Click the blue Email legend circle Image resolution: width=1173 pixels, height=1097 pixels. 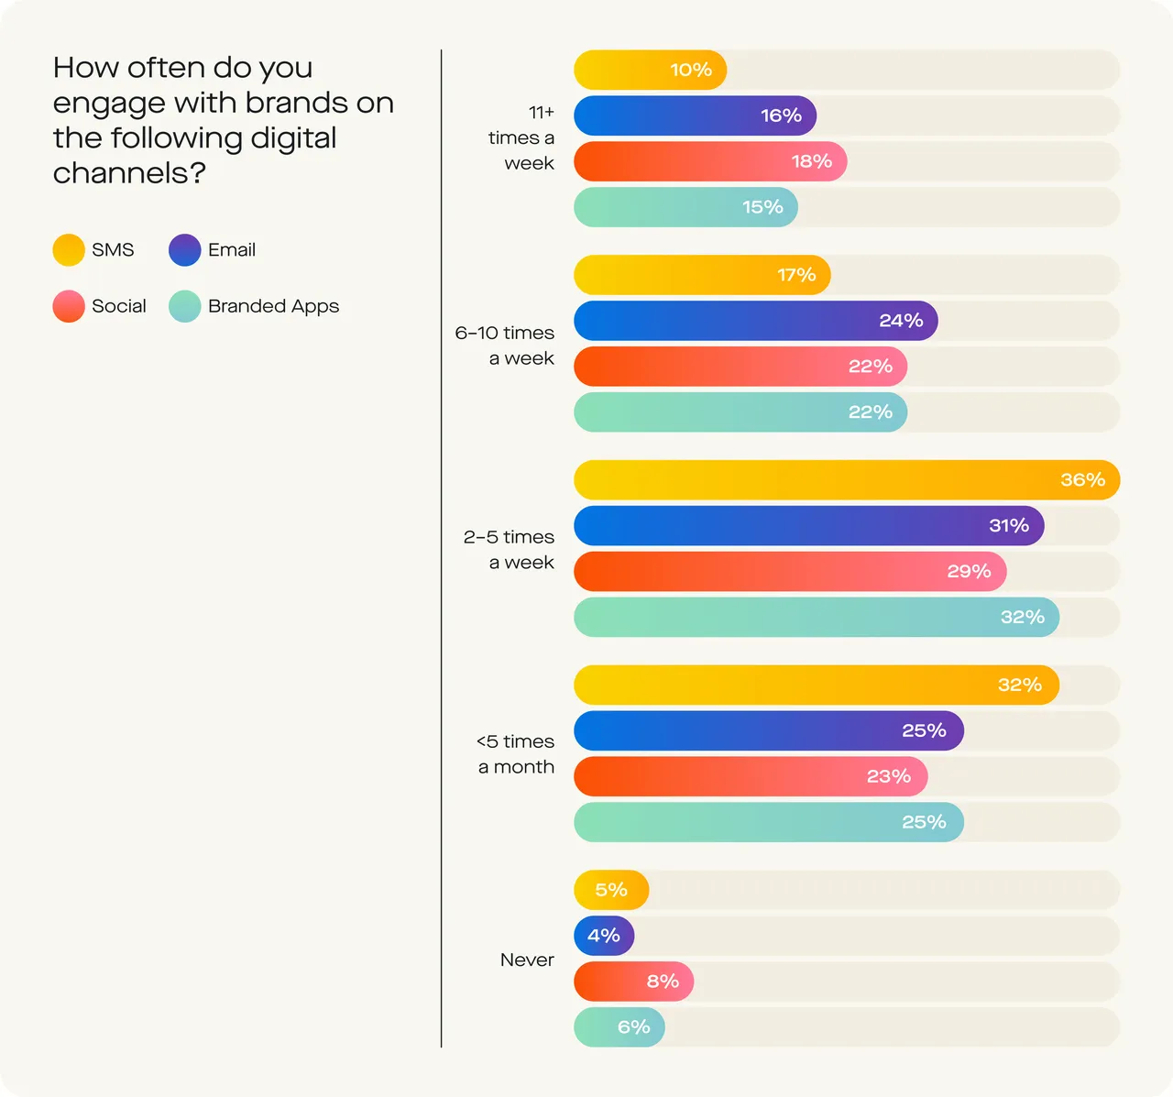185,250
